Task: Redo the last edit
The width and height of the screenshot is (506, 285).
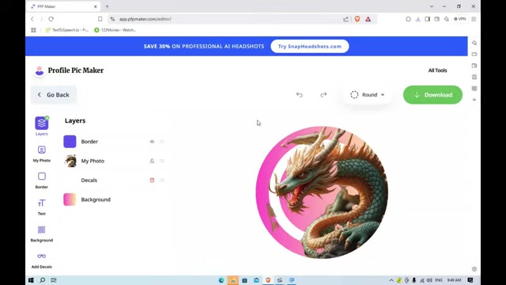Action: click(323, 95)
